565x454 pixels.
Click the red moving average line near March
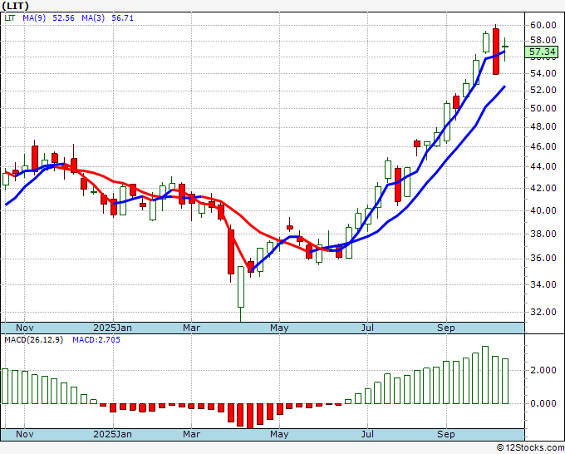coord(208,200)
